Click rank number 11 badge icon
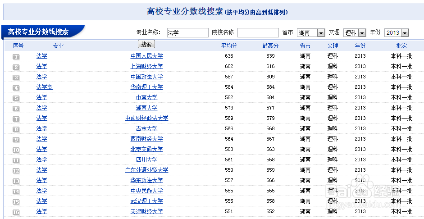Image resolution: width=424 pixels, height=219 pixels. point(16,160)
